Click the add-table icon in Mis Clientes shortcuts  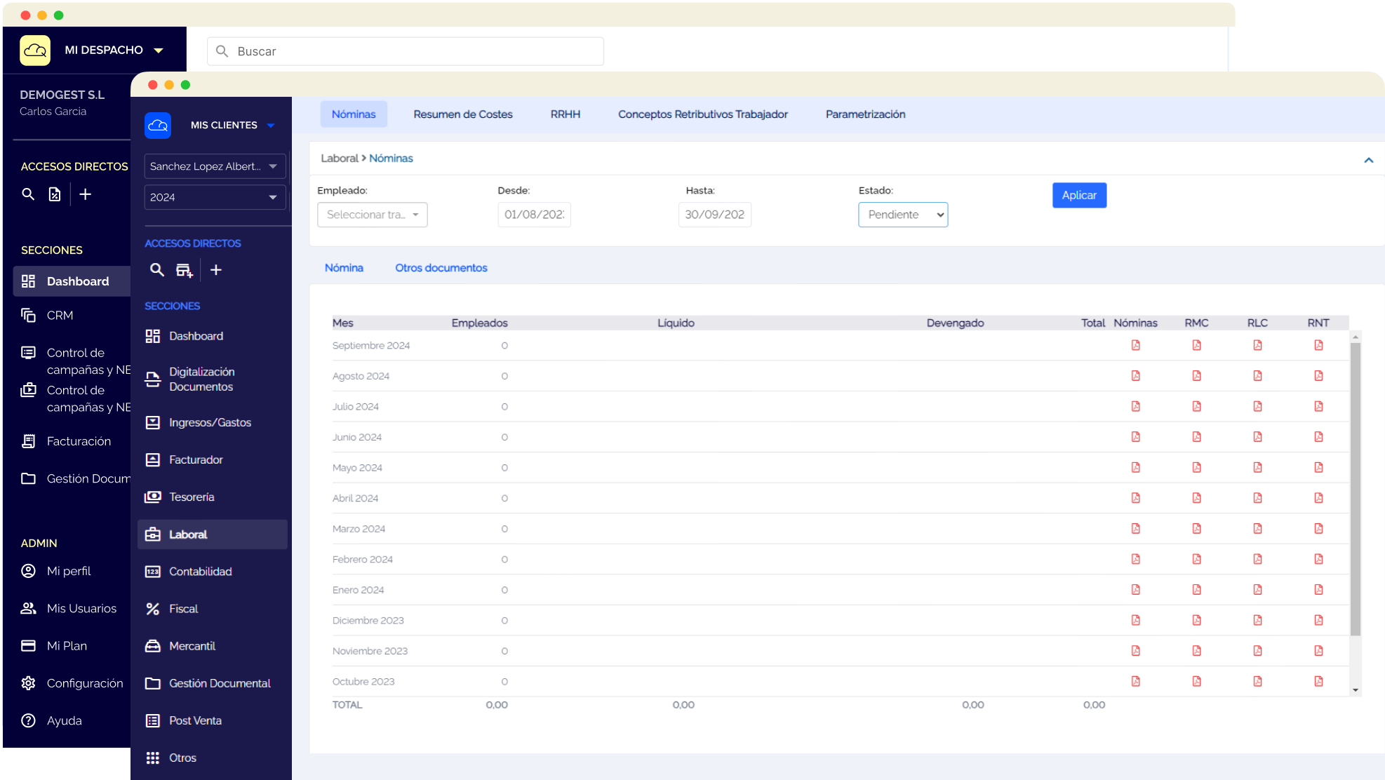point(185,270)
